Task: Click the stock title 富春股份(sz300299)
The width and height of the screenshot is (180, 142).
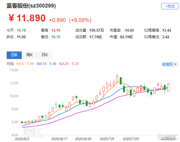Action: tap(31, 6)
